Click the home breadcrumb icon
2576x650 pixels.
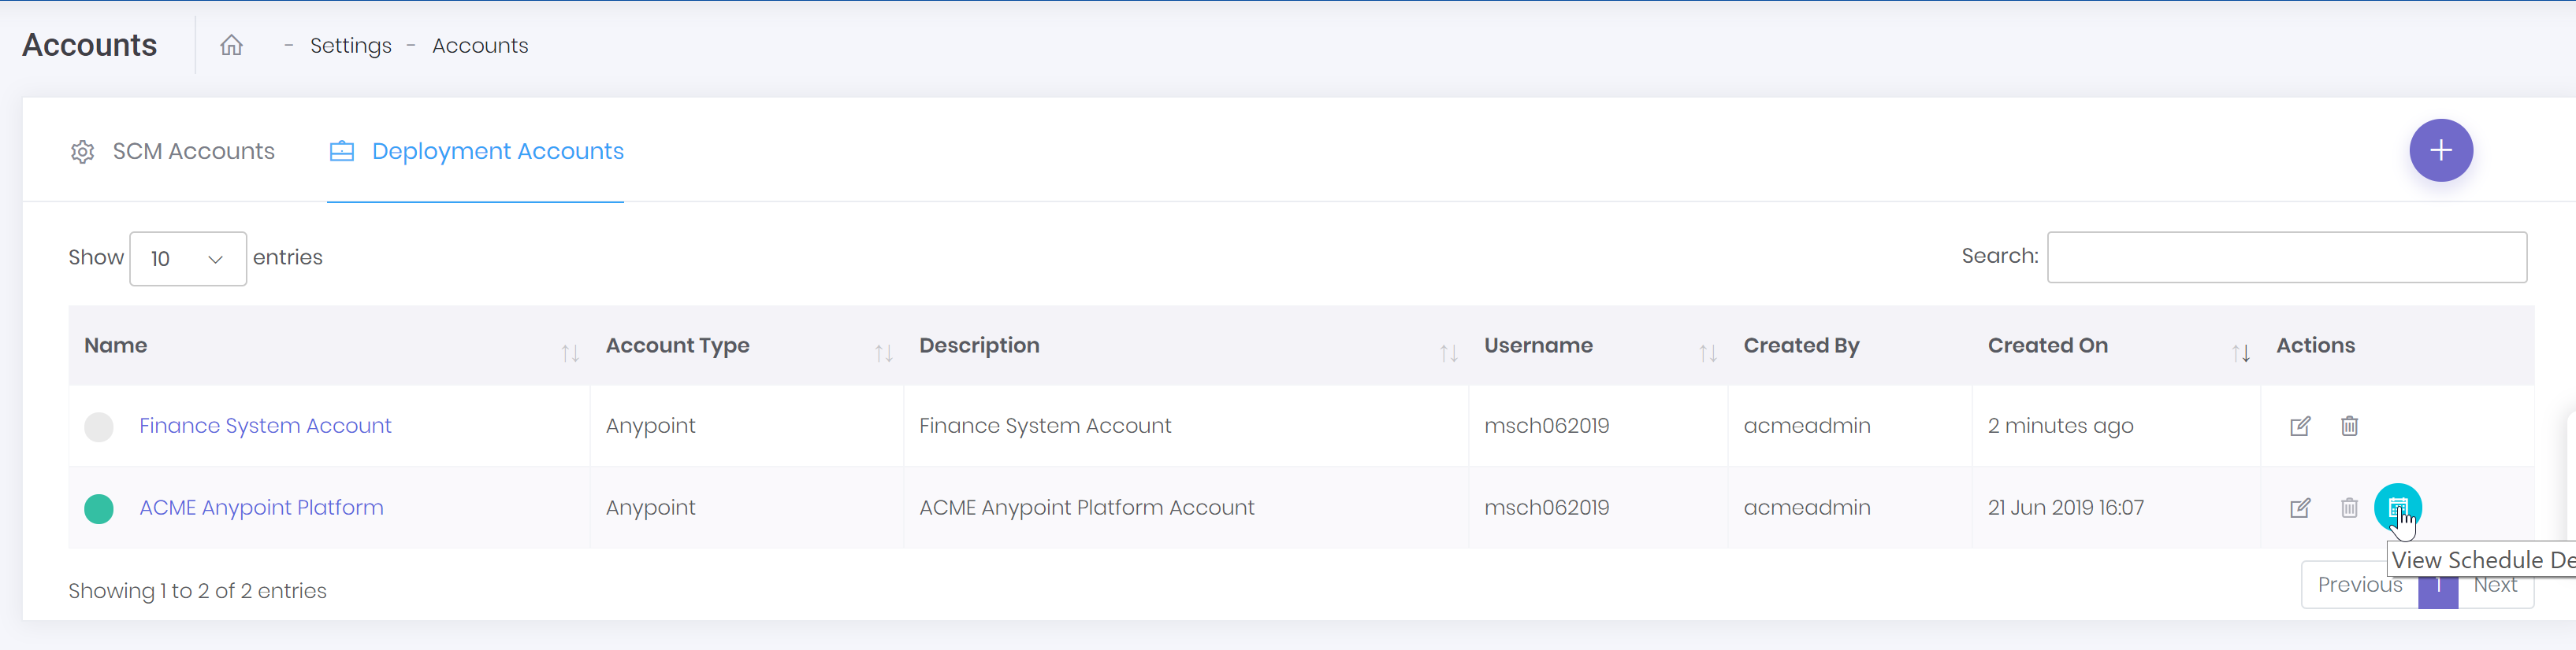231,45
